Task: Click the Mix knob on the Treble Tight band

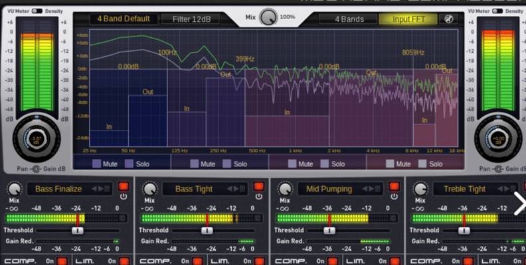Action: (x=420, y=189)
